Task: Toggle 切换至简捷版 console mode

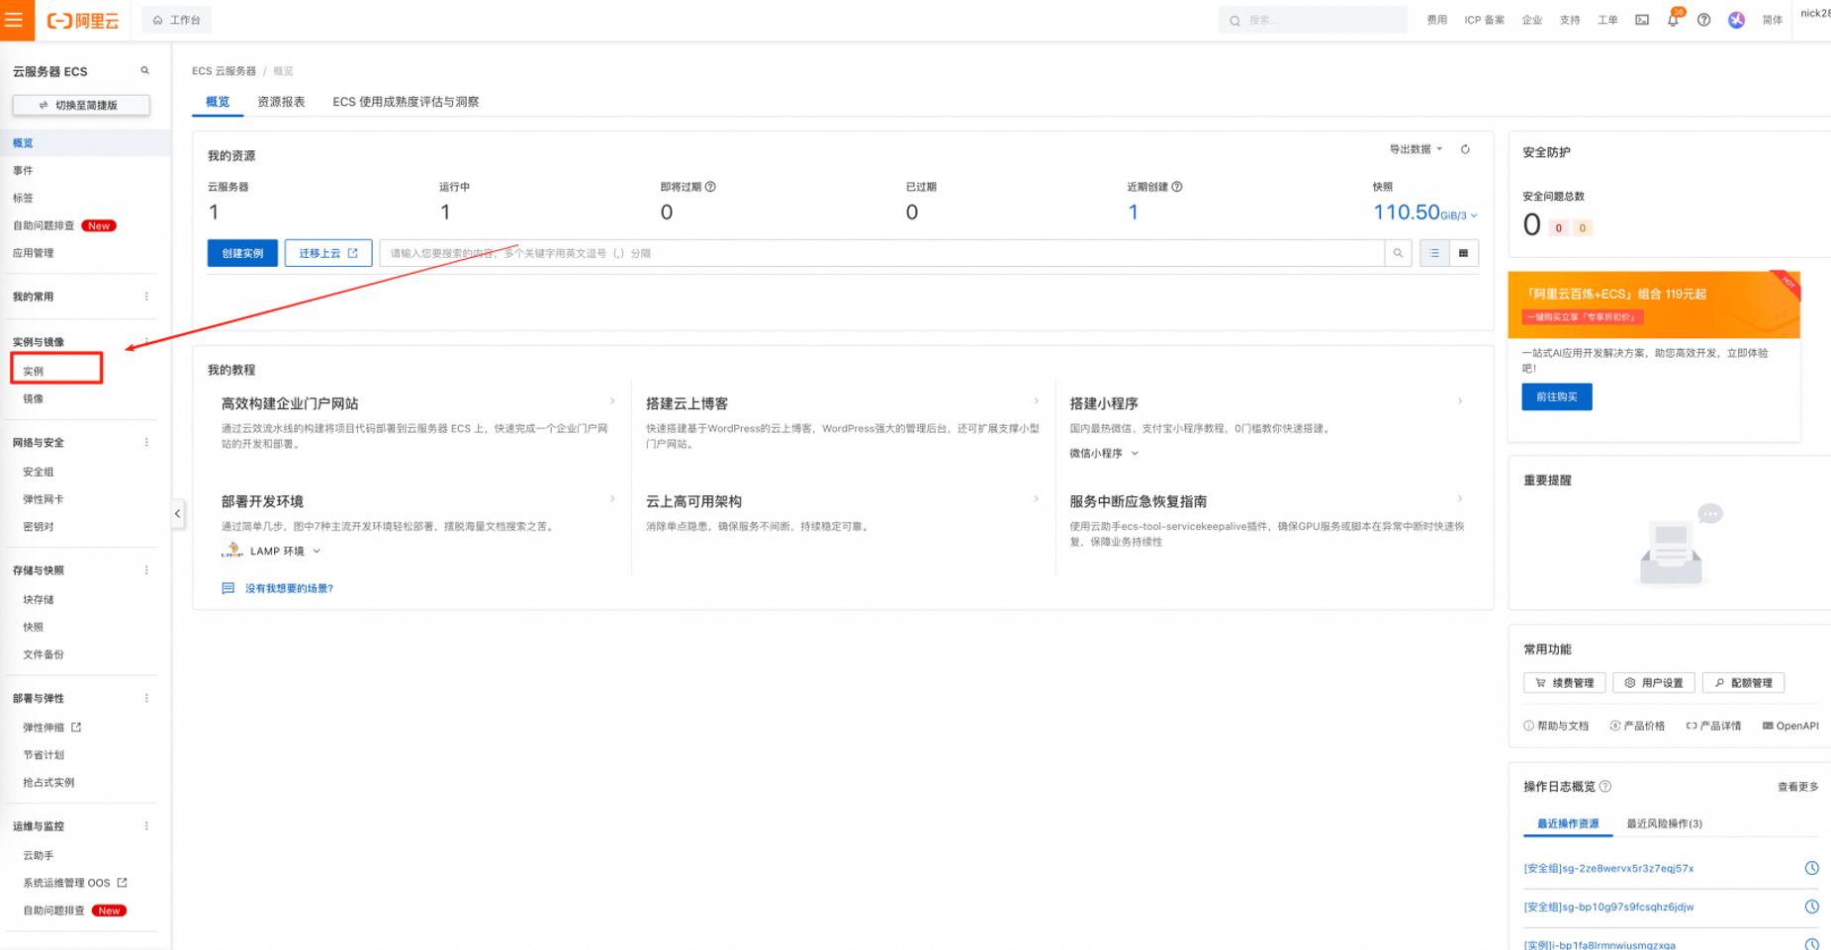Action: click(x=81, y=105)
